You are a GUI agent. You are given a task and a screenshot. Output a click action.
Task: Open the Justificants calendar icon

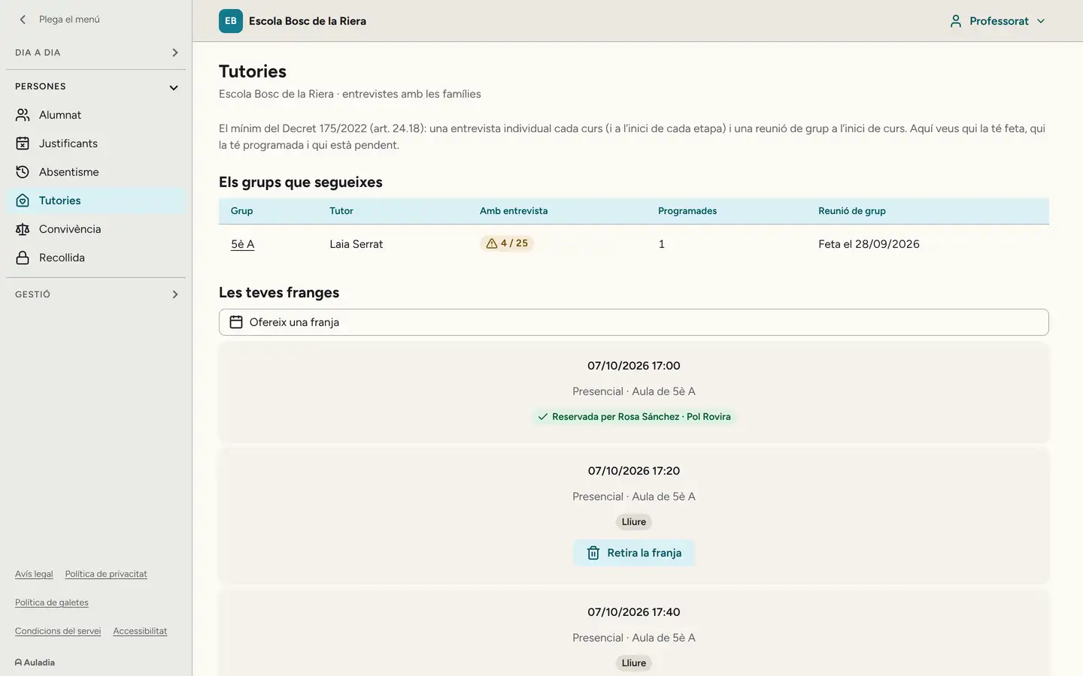(x=23, y=143)
